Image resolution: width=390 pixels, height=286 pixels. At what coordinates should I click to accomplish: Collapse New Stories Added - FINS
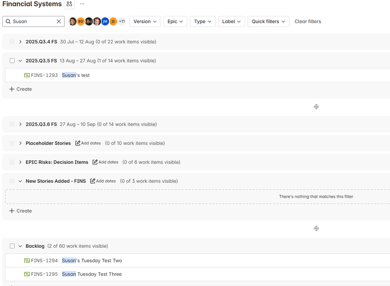[20, 181]
